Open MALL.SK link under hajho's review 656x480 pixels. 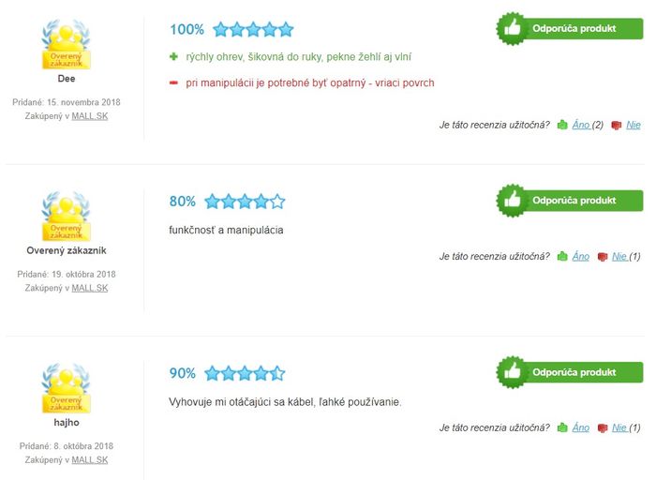(90, 460)
